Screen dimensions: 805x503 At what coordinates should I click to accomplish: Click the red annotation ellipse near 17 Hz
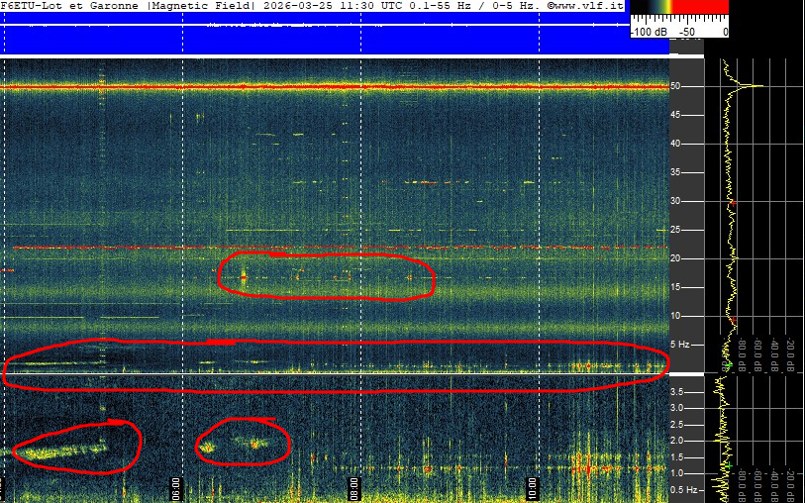pos(326,274)
